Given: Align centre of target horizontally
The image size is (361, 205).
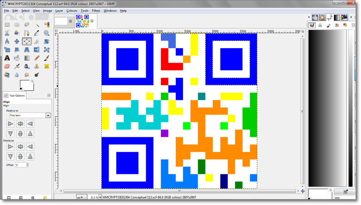Looking at the screenshot, I should pyautogui.click(x=20, y=124).
